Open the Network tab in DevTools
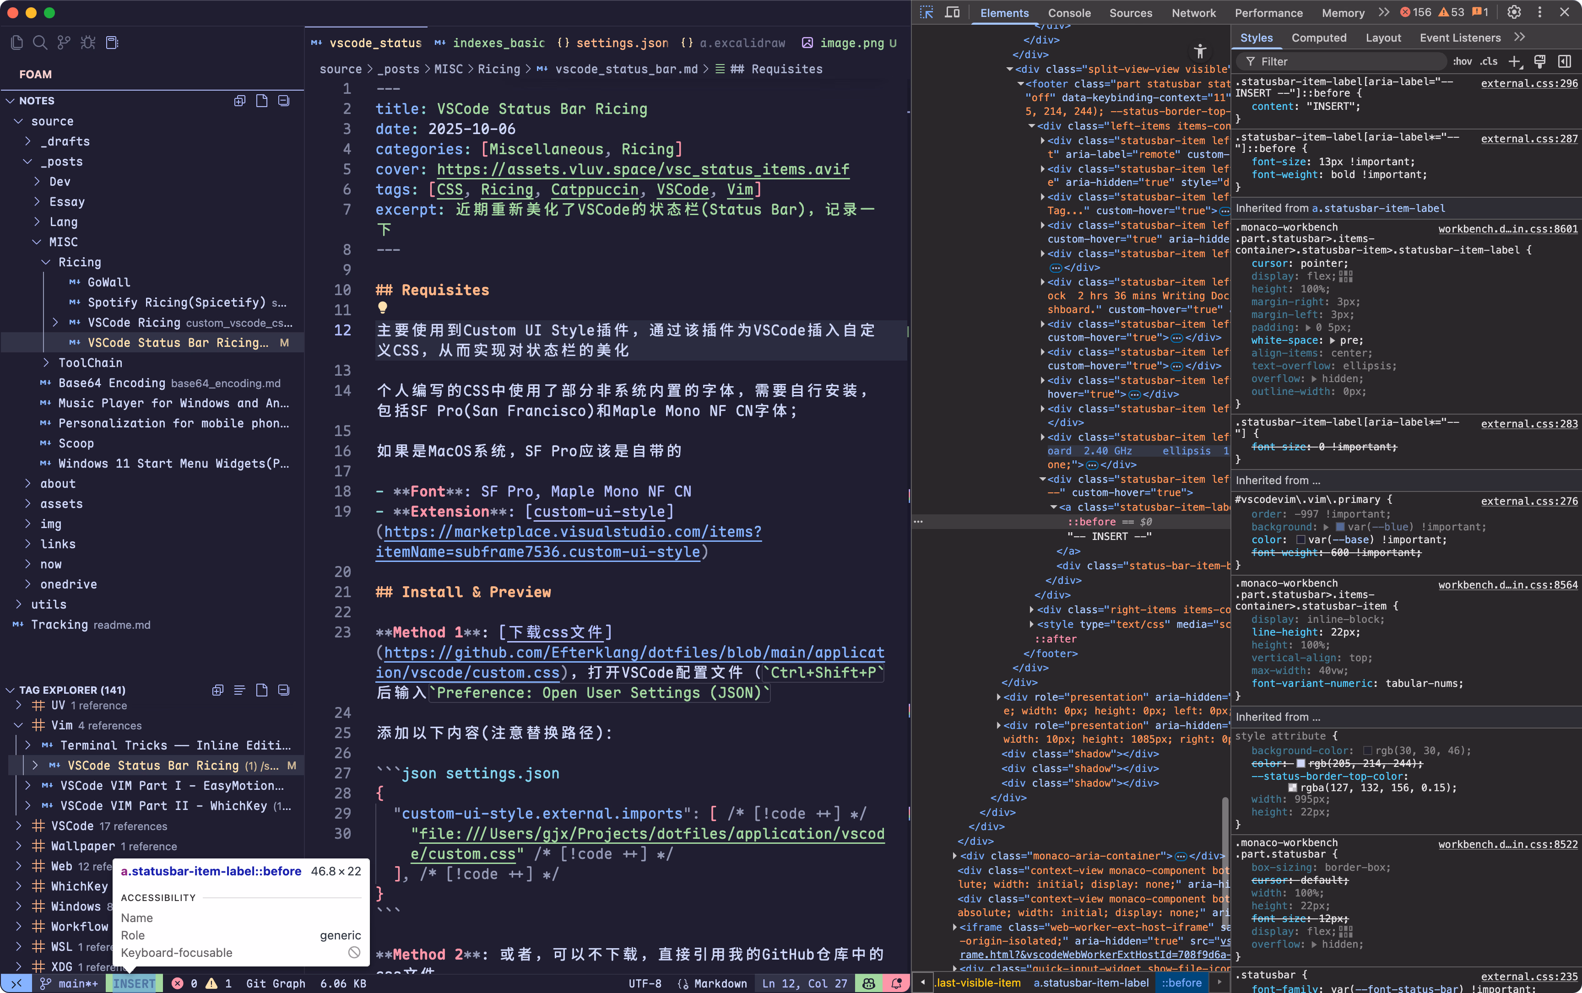The width and height of the screenshot is (1582, 993). click(1193, 12)
